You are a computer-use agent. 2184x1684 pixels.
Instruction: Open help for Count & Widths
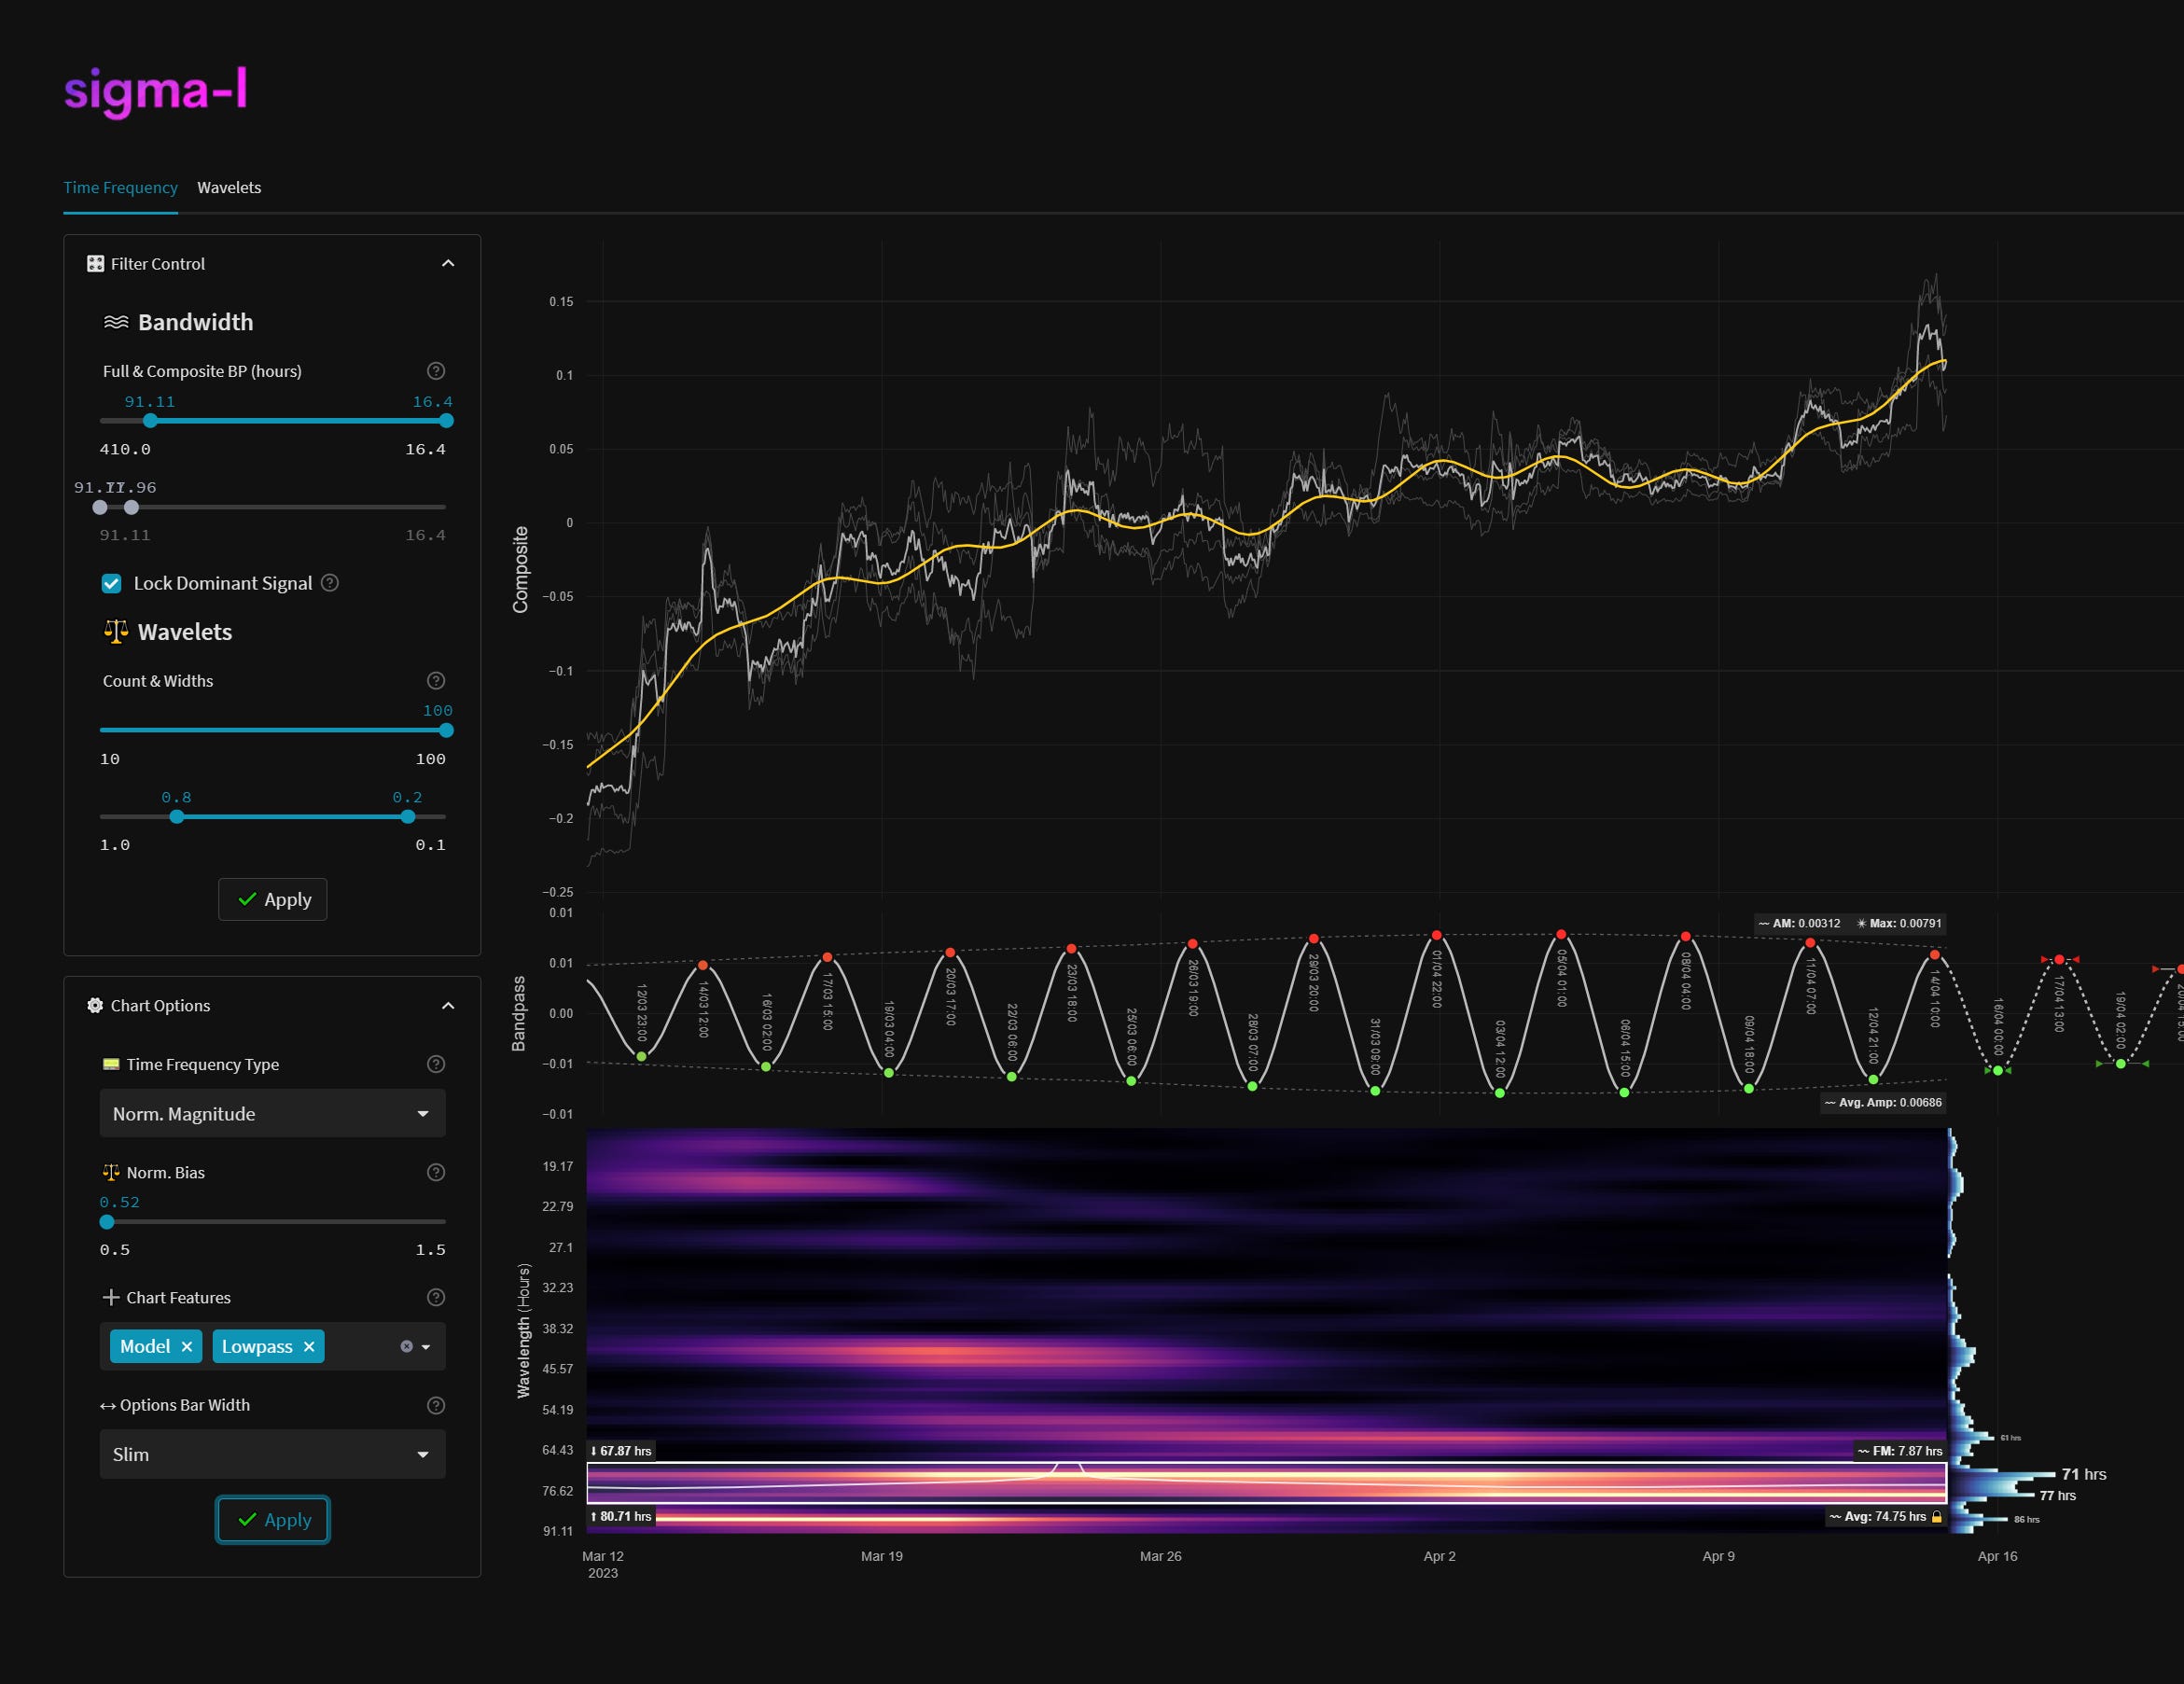pos(436,681)
